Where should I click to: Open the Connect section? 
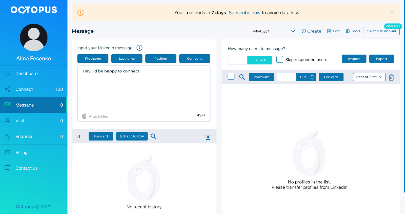(x=34, y=89)
